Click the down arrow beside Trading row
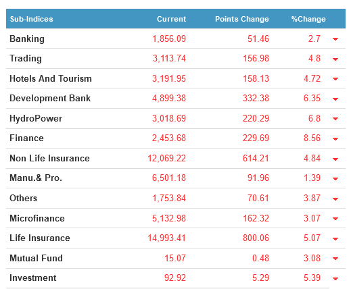This screenshot has width=351, height=289. tap(335, 59)
